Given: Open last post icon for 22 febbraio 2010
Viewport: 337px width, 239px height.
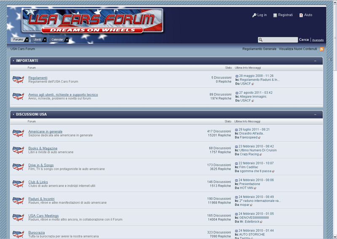Looking at the screenshot, I should click(x=236, y=163).
